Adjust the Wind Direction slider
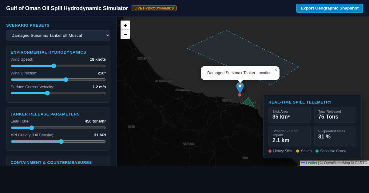This screenshot has width=369, height=193. (58, 79)
